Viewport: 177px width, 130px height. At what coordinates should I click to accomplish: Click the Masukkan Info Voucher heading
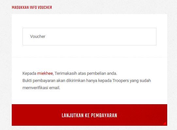click(x=32, y=8)
